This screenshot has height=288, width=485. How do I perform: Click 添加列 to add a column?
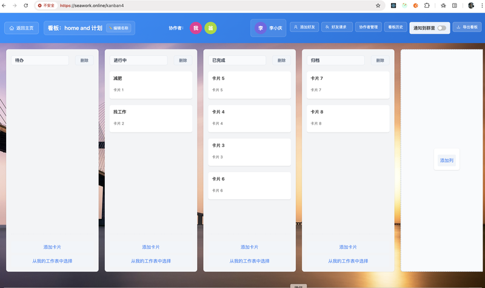[447, 160]
